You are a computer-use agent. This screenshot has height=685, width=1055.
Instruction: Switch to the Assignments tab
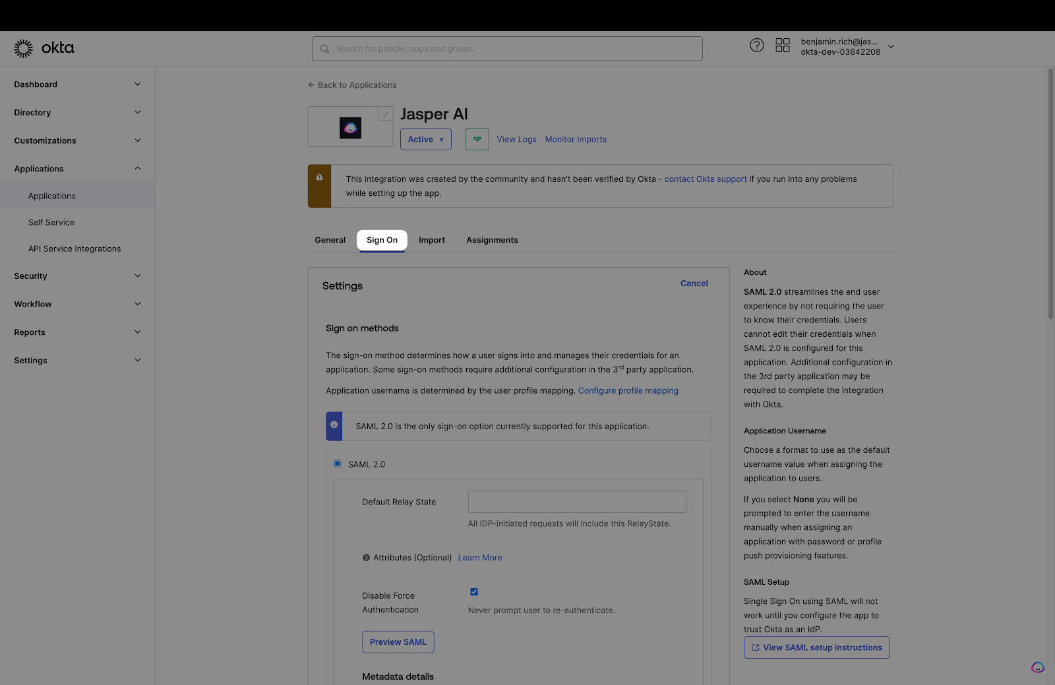pyautogui.click(x=492, y=240)
